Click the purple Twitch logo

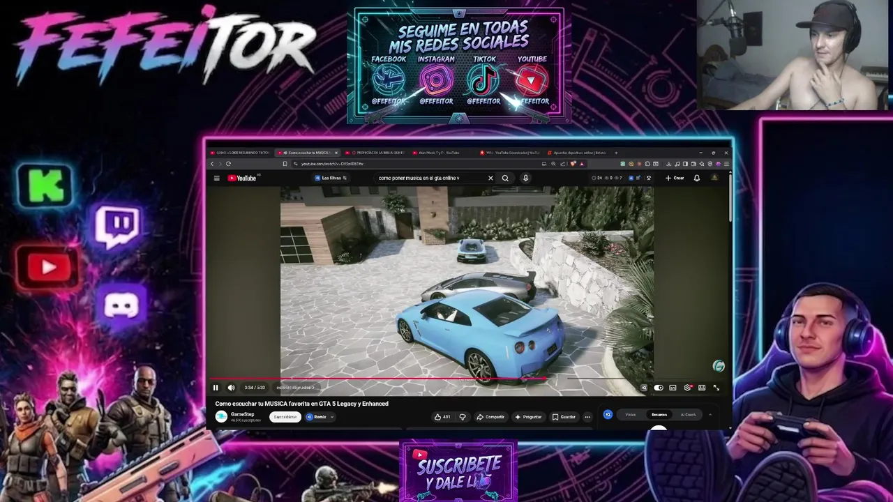[117, 226]
